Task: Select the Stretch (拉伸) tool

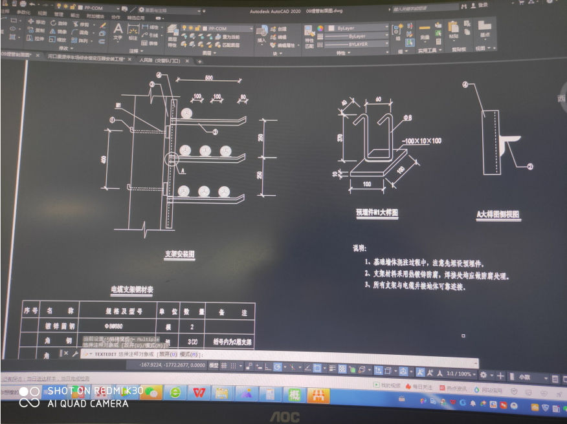Action: pyautogui.click(x=36, y=38)
